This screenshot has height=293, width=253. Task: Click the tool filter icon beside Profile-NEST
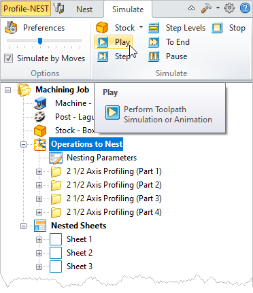click(x=59, y=9)
